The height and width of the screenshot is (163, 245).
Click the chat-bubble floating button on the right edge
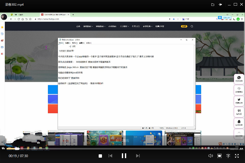[239, 79]
